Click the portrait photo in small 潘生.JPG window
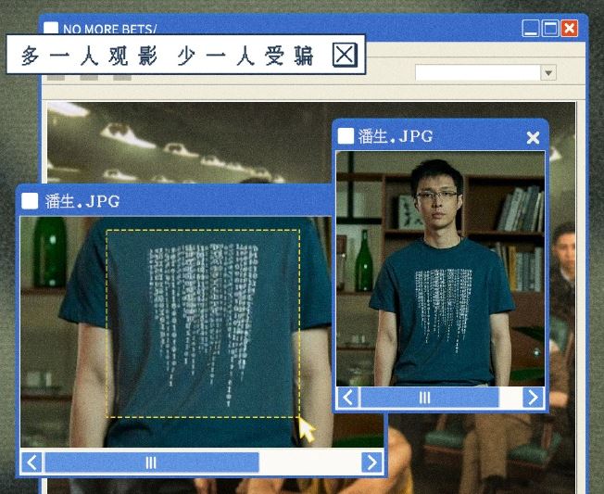Screen dimensions: 604x494 tap(440, 269)
